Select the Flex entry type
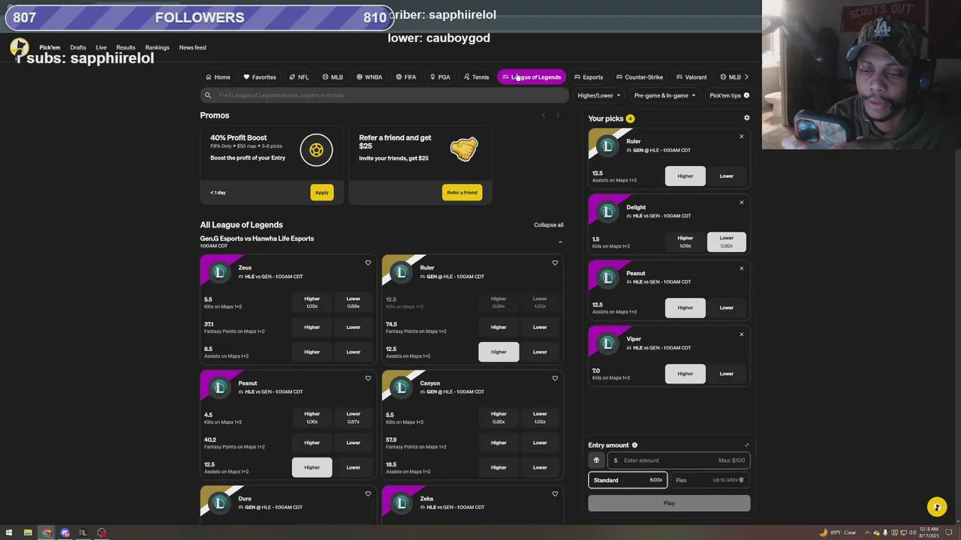 click(709, 480)
